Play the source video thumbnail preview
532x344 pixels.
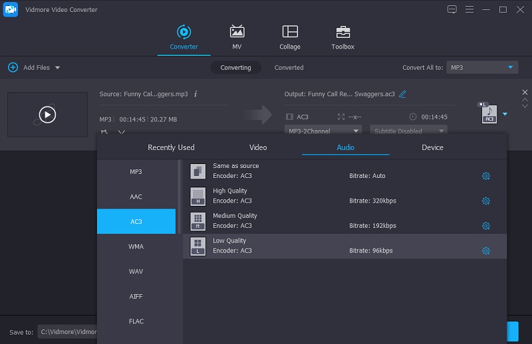pos(47,115)
